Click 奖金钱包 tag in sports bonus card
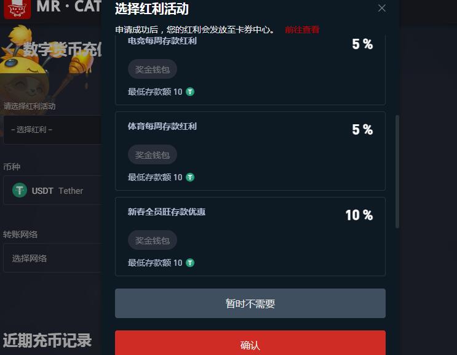457x355 pixels. (153, 155)
